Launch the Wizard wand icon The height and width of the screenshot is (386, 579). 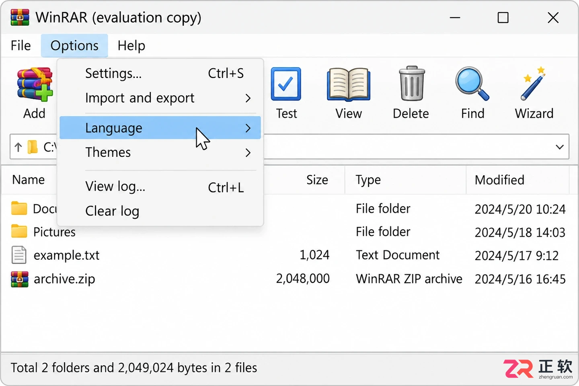click(534, 84)
